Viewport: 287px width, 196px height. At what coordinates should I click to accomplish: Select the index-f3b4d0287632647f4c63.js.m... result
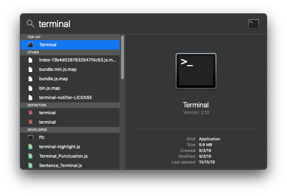click(70, 60)
